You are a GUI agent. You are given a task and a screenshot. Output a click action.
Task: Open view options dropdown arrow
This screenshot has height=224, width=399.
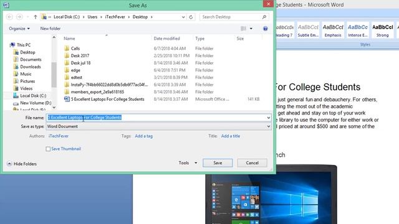251,29
